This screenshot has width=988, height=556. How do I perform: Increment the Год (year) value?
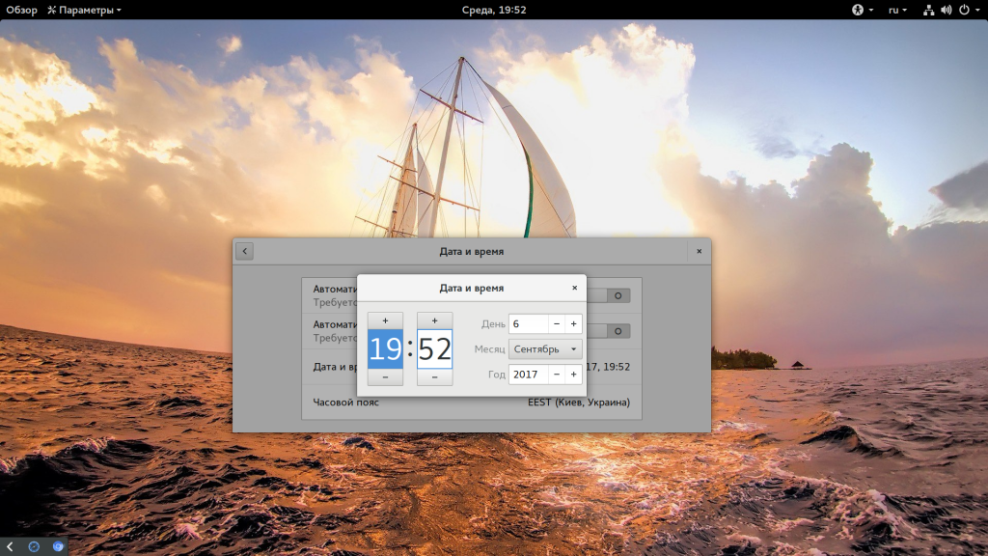(x=573, y=374)
